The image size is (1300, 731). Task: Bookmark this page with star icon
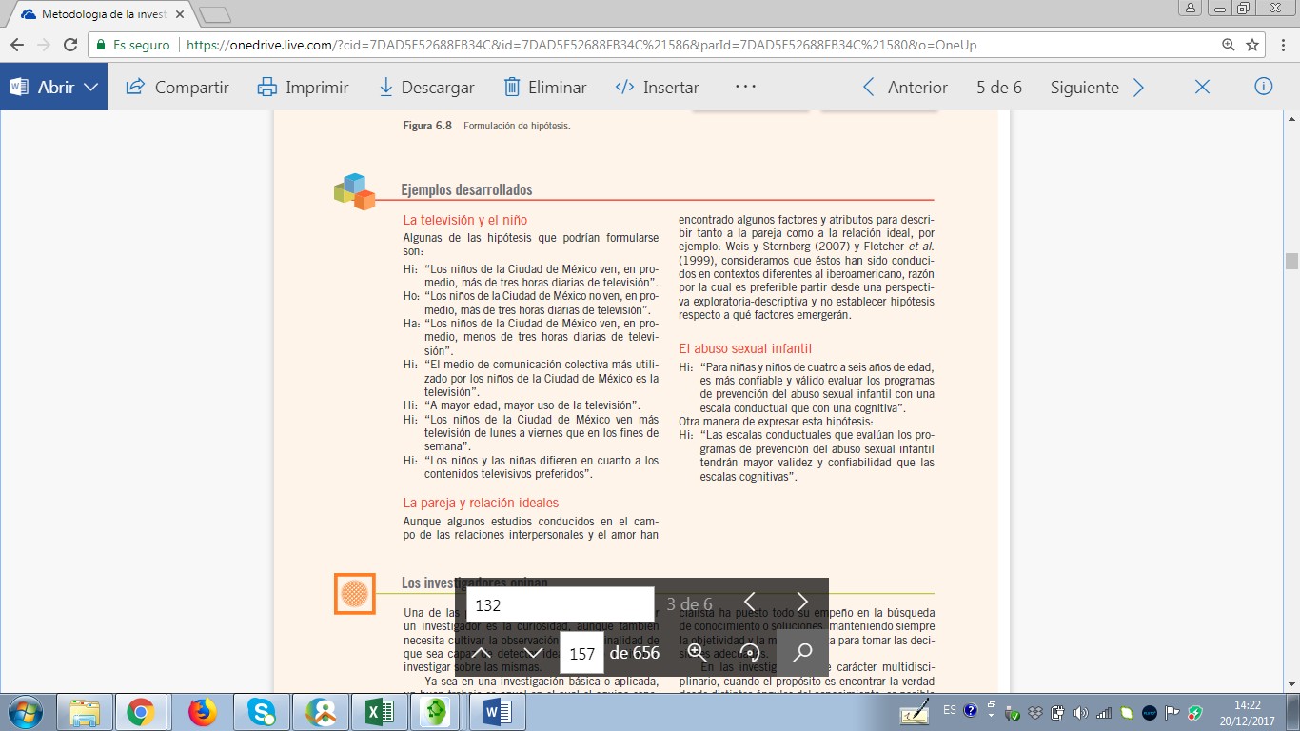pyautogui.click(x=1252, y=45)
